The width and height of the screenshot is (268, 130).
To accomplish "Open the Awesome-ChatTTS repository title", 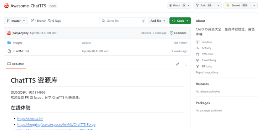I will (x=29, y=6).
